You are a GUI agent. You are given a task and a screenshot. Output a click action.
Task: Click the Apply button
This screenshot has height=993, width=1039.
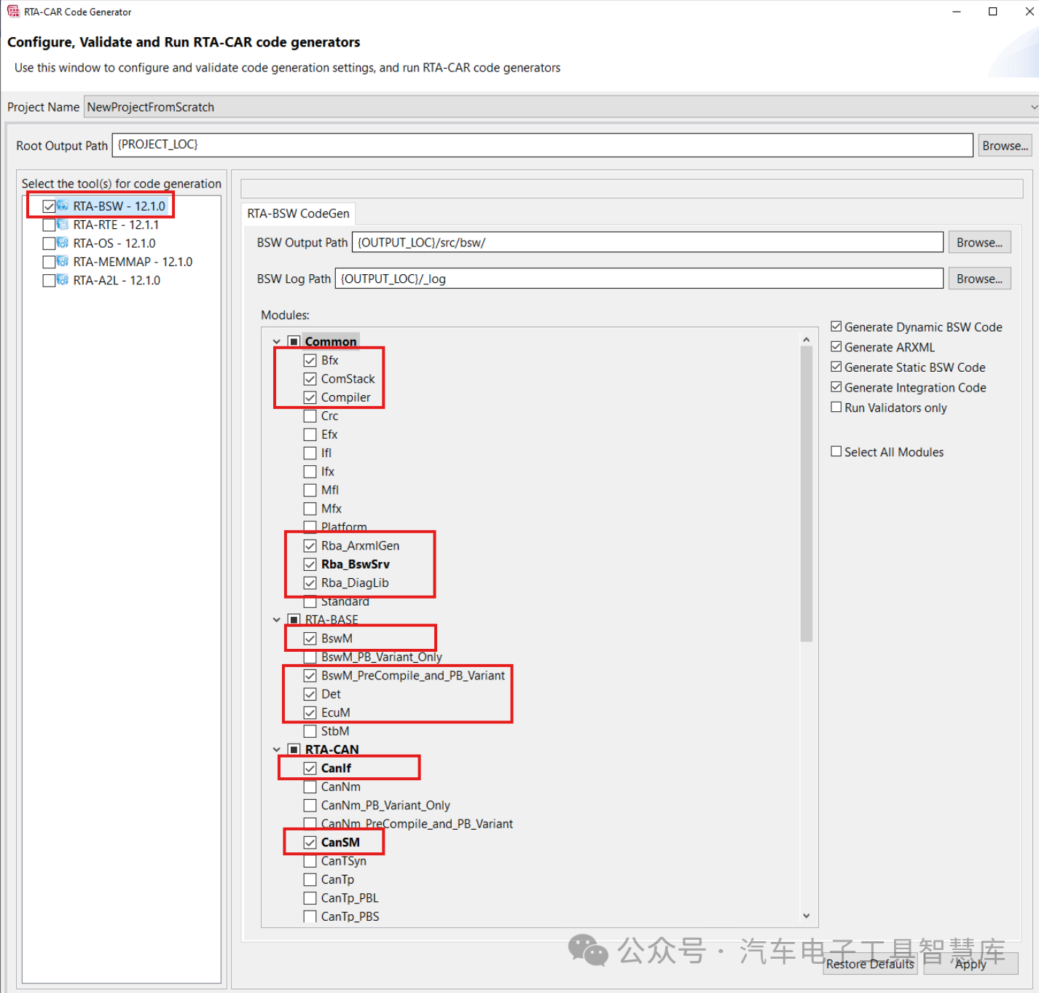(x=971, y=964)
